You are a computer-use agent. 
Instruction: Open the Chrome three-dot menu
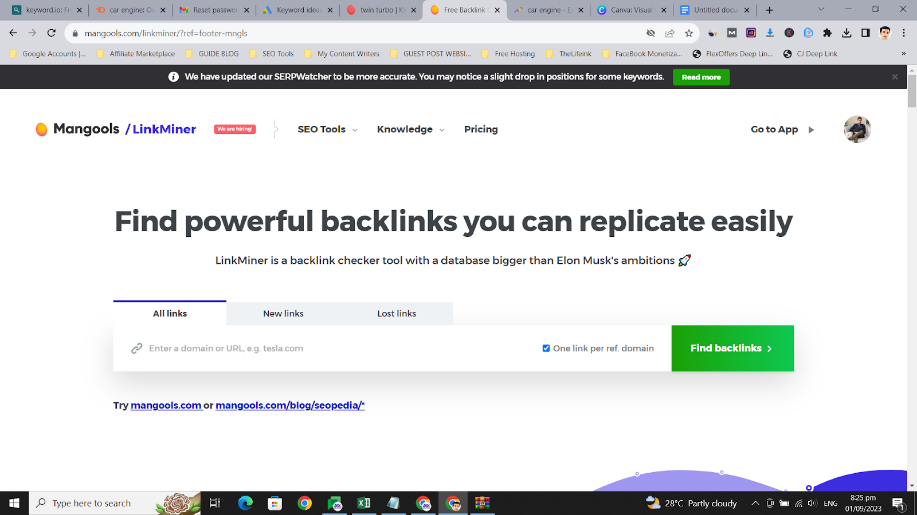coord(904,33)
